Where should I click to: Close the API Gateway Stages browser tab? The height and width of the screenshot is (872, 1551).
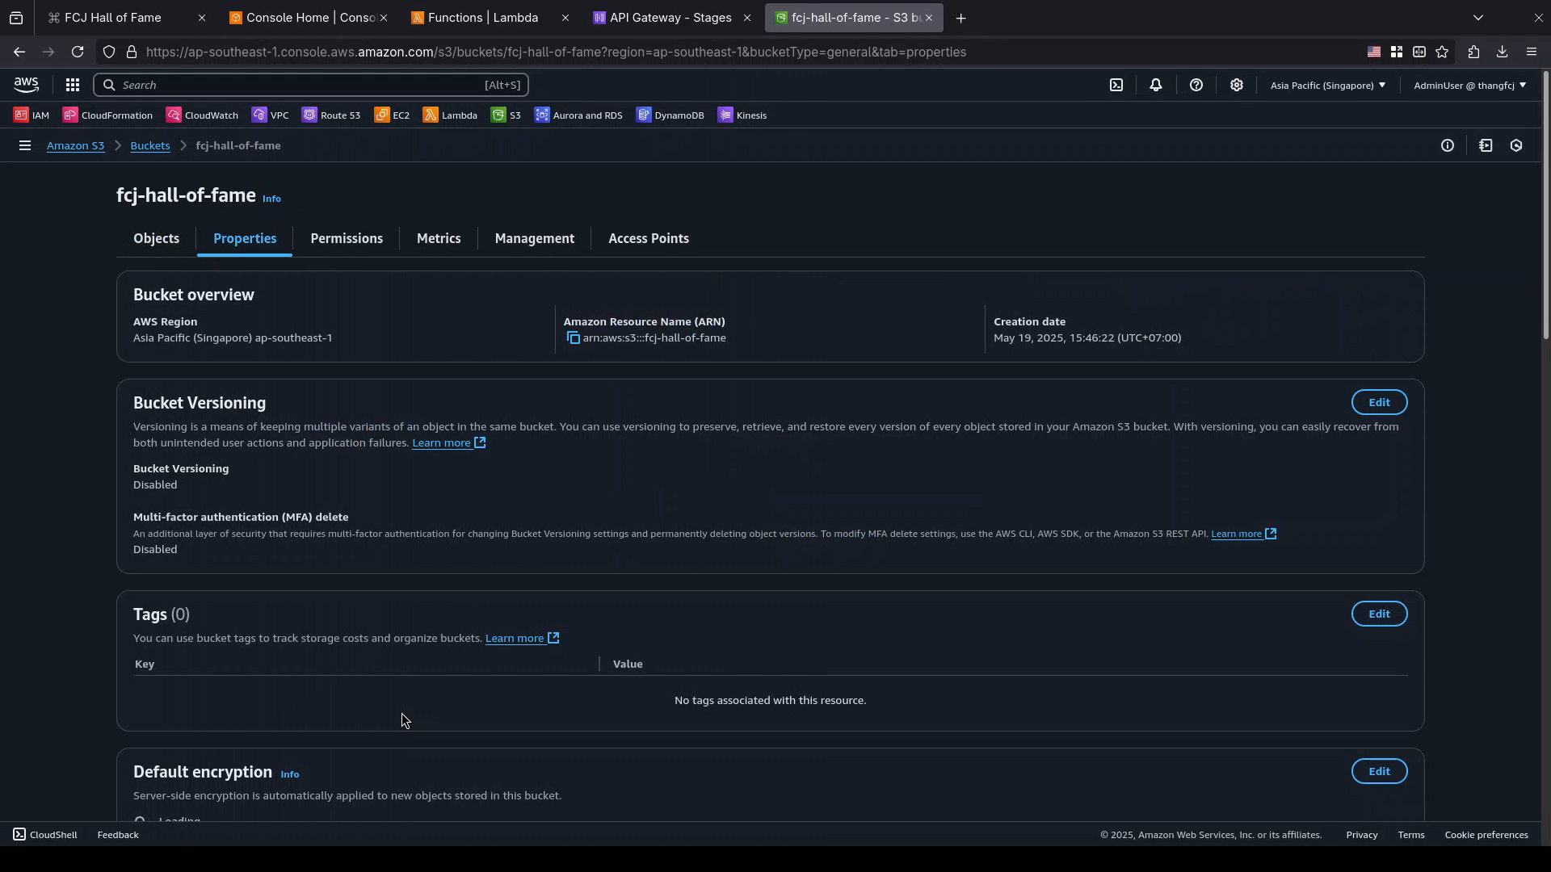point(746,18)
